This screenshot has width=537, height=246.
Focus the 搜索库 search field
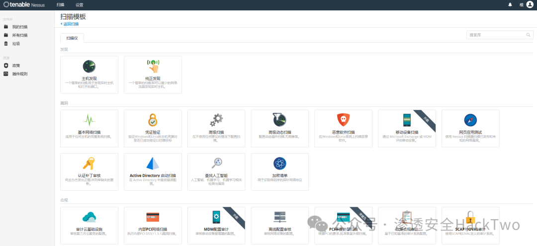coord(500,35)
